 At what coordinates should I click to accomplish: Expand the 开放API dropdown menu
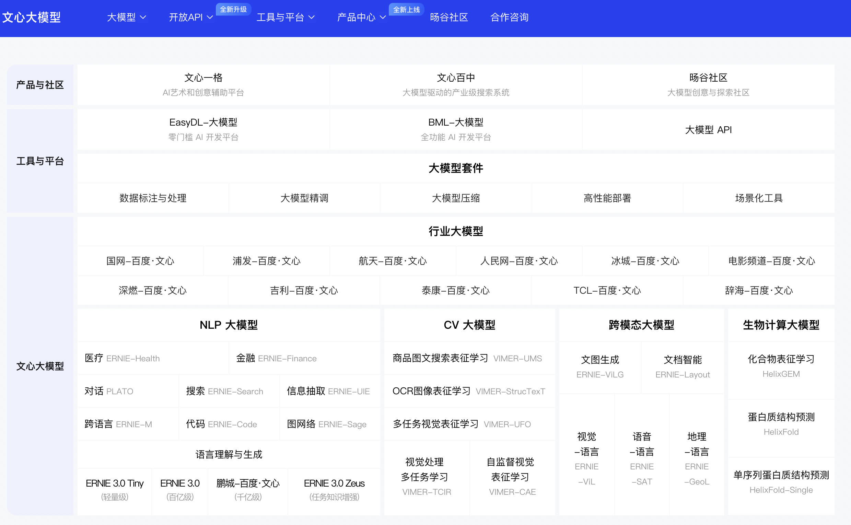pos(190,17)
